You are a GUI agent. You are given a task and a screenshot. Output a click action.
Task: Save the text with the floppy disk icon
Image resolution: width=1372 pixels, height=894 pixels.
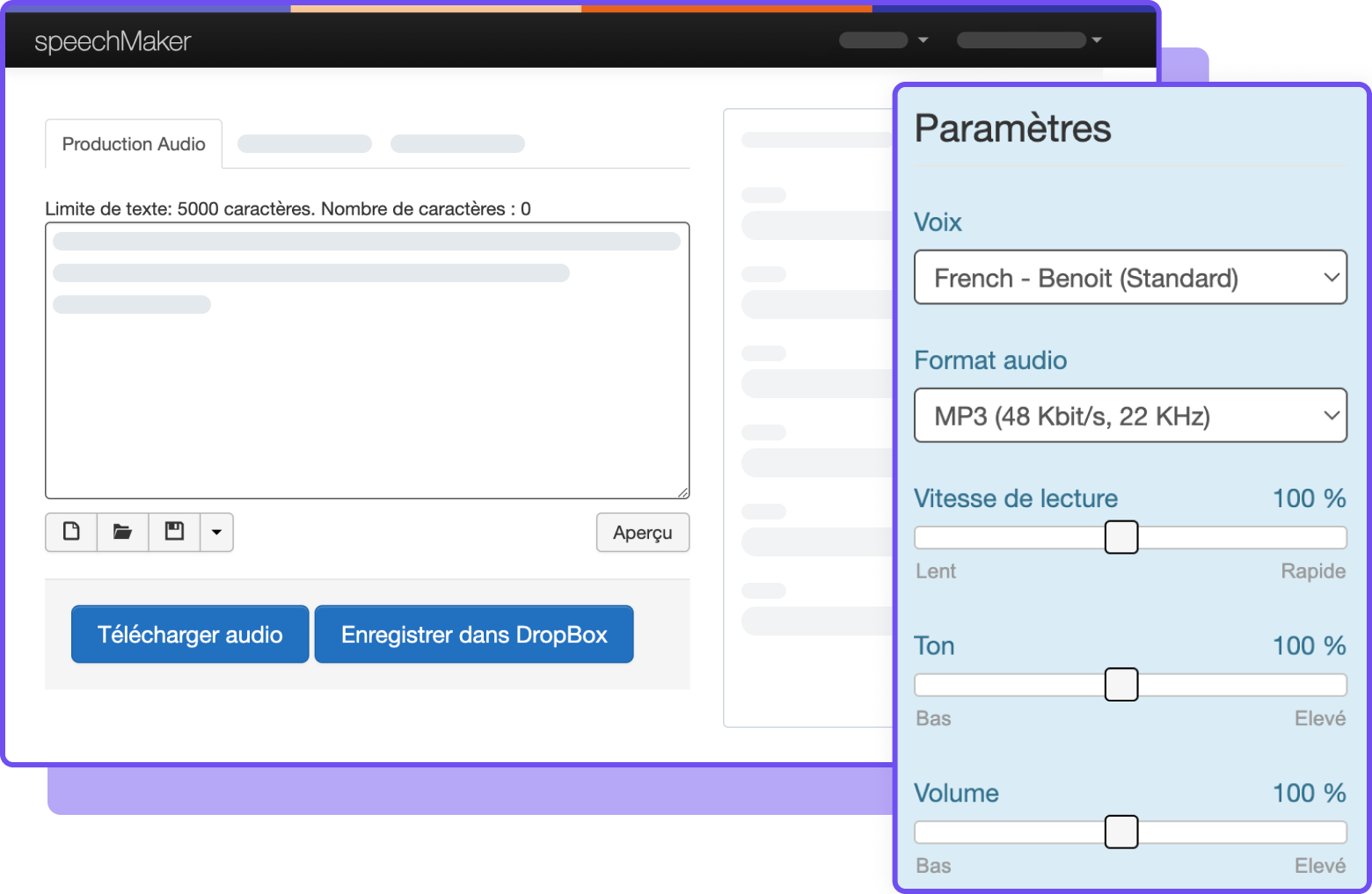coord(173,532)
